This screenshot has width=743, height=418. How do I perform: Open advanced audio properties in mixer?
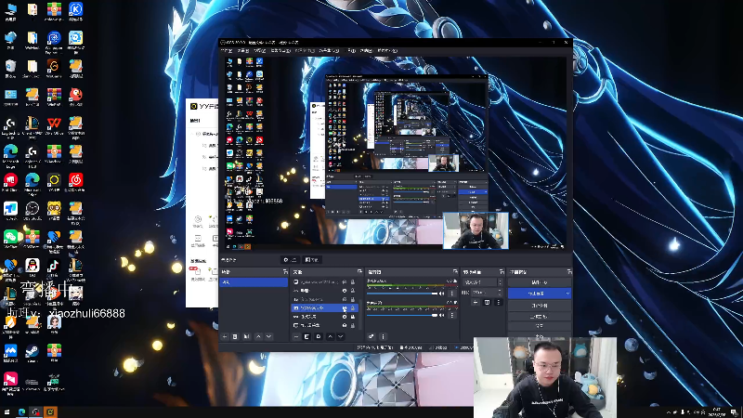click(x=371, y=336)
